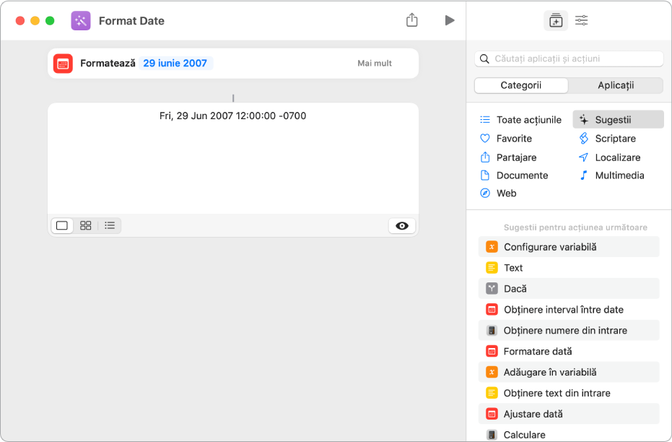
Task: Run the shortcut with the play button
Action: pyautogui.click(x=450, y=20)
